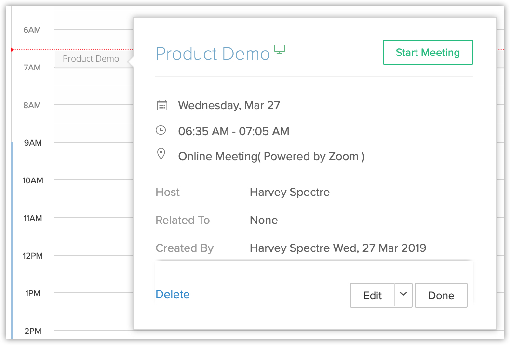Click the 12PM time slot label
Viewport: 510px width, 345px height.
33,256
